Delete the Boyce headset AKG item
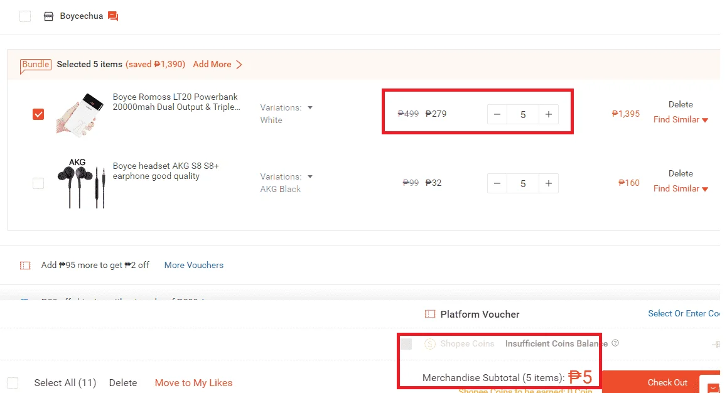This screenshot has width=727, height=393. click(681, 173)
